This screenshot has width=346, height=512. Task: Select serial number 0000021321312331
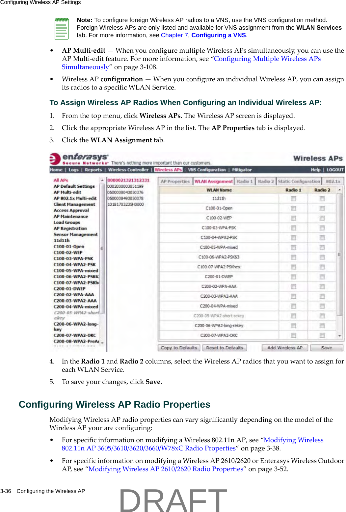pyautogui.click(x=128, y=180)
